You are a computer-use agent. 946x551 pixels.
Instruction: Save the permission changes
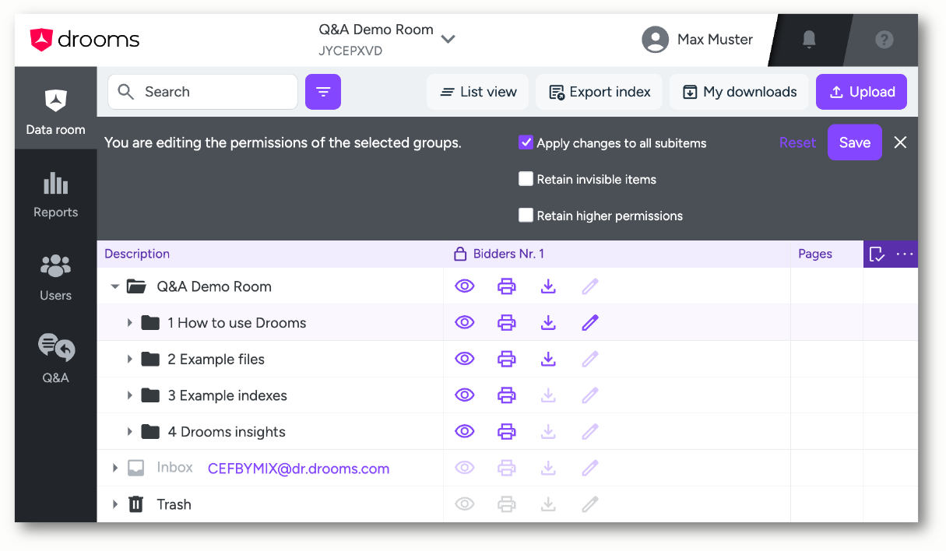[855, 142]
